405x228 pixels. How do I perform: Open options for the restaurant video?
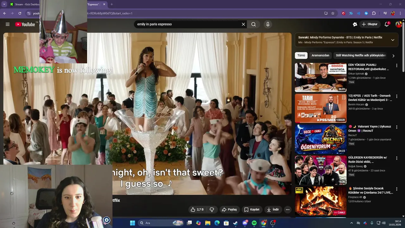[396, 66]
